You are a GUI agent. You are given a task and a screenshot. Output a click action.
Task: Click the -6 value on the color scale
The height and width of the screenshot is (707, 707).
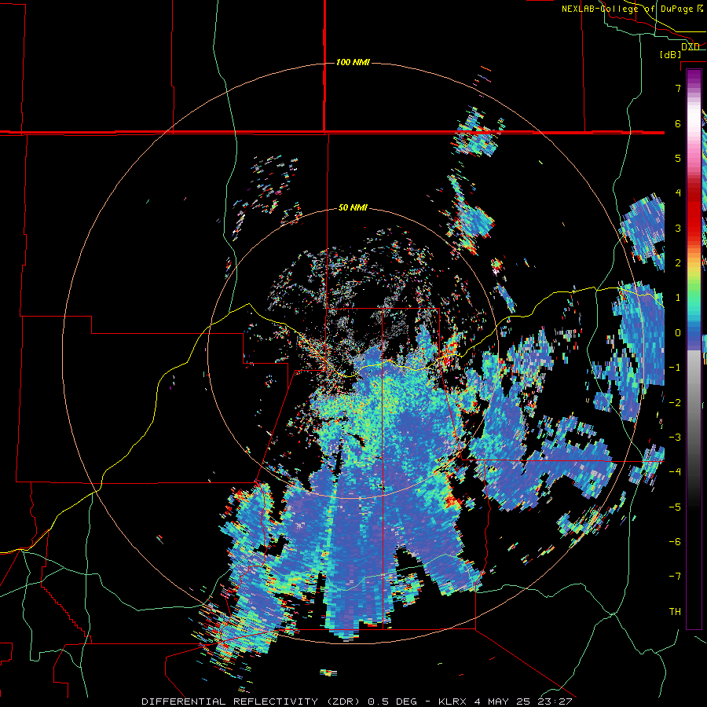(675, 542)
